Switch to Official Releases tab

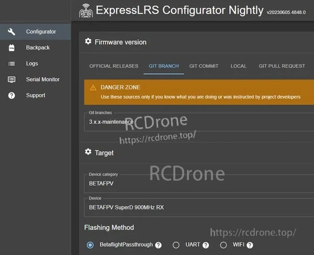114,66
